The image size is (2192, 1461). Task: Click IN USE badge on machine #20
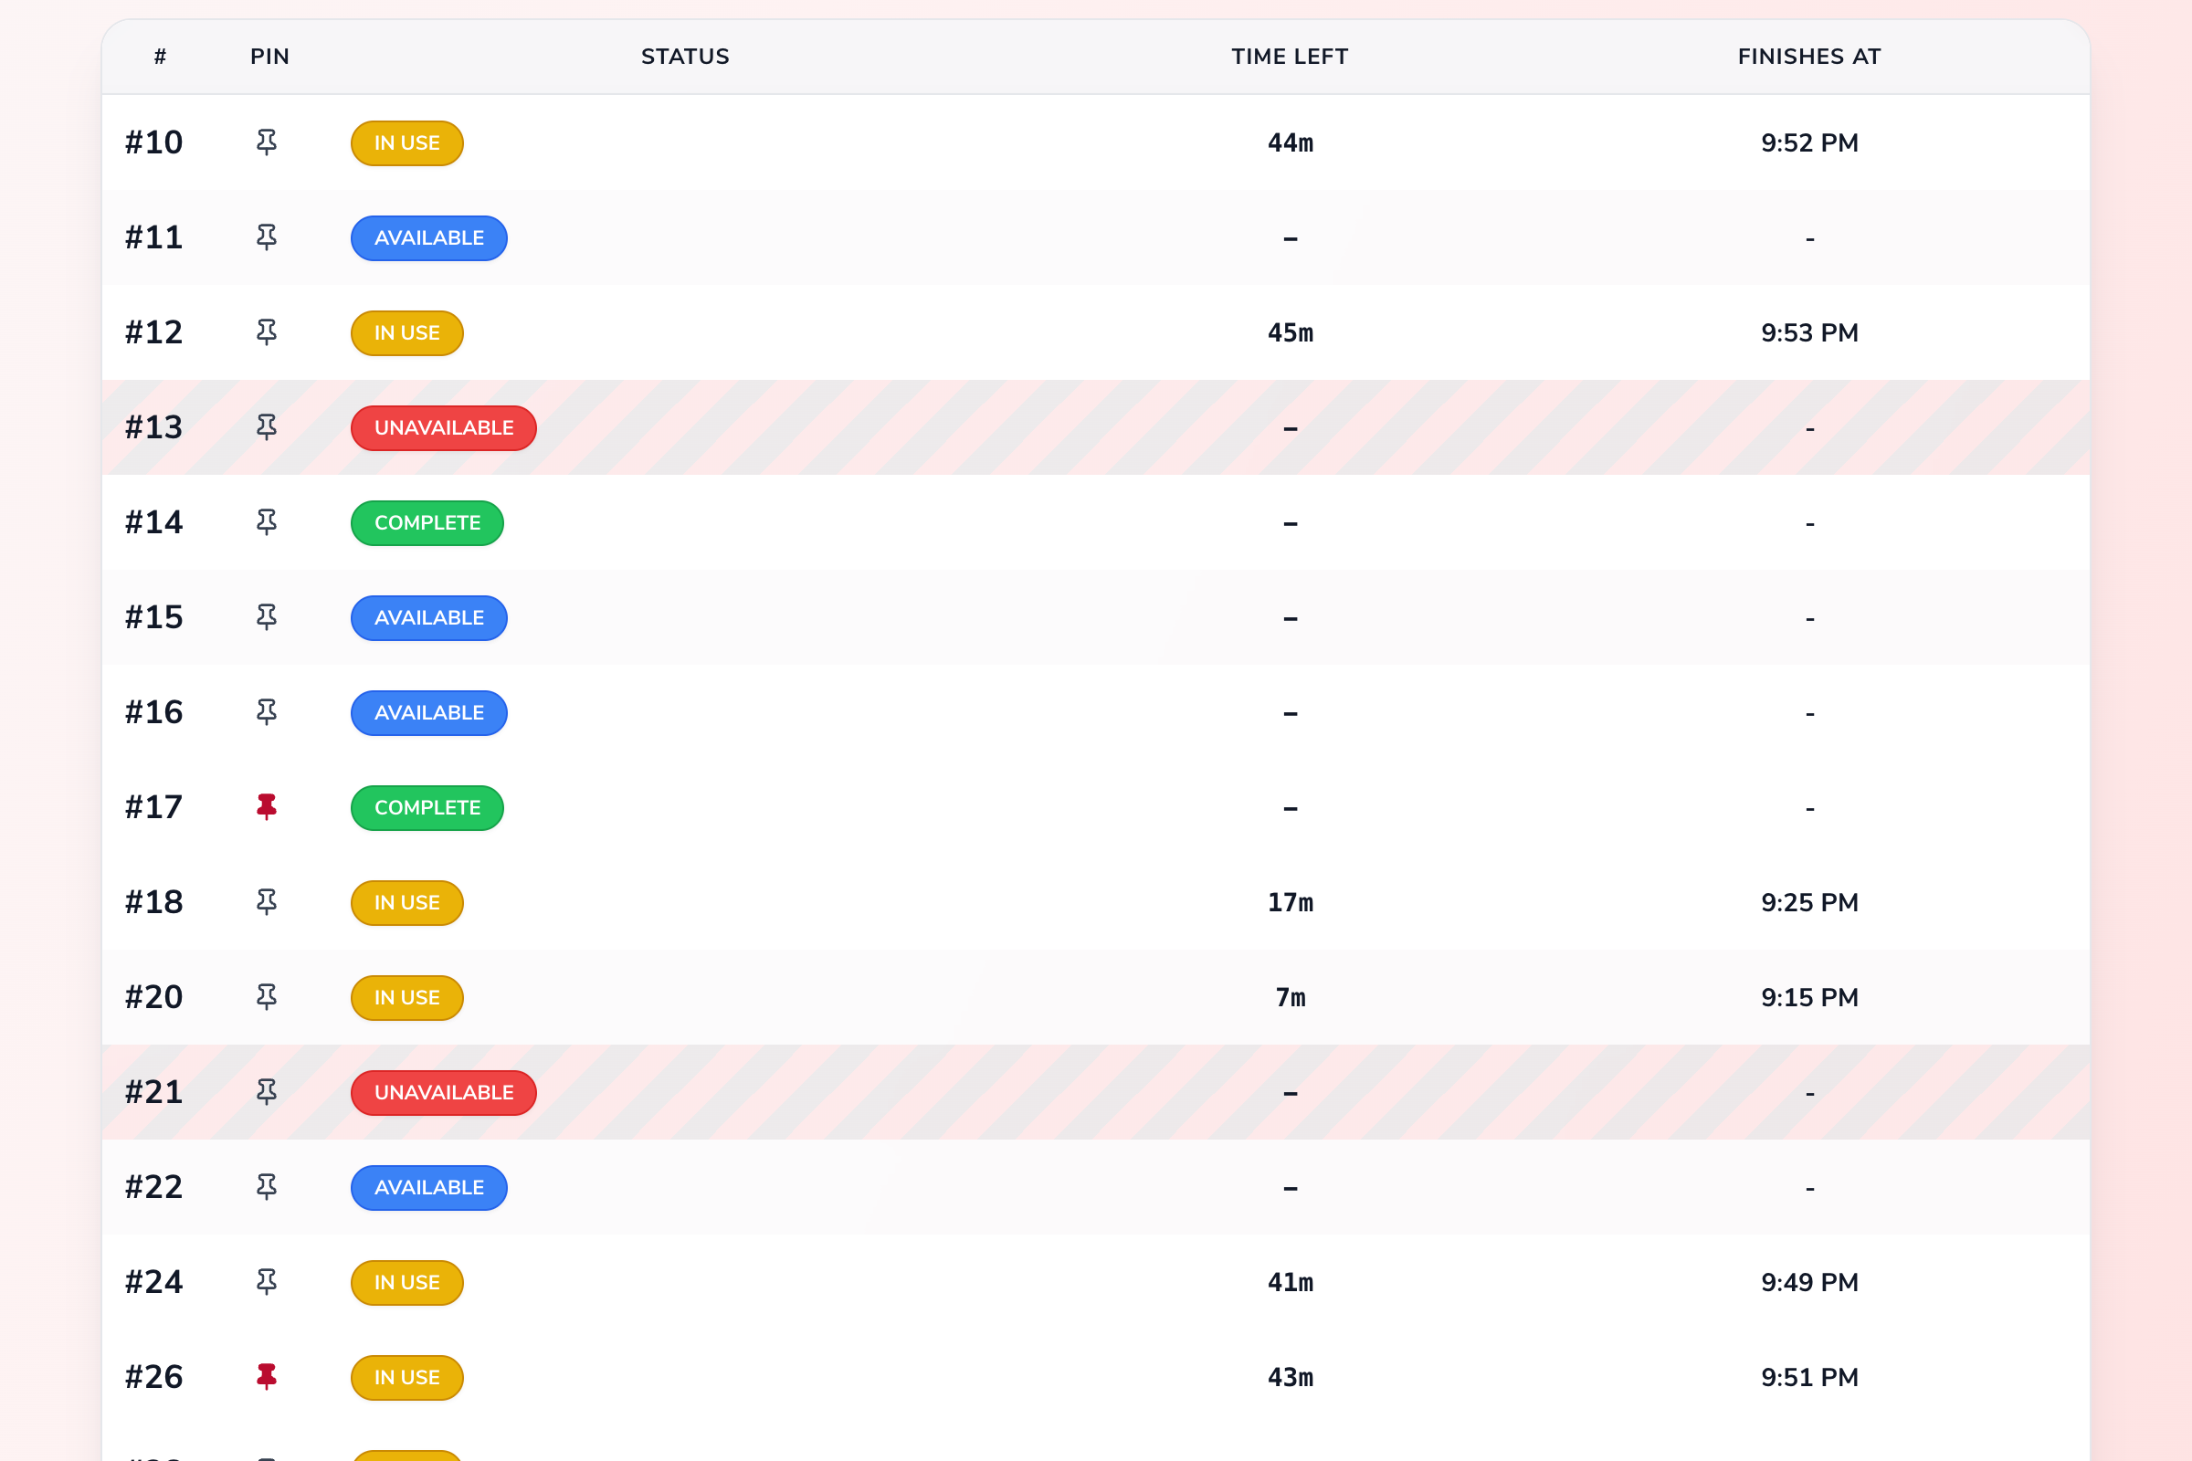coord(406,998)
